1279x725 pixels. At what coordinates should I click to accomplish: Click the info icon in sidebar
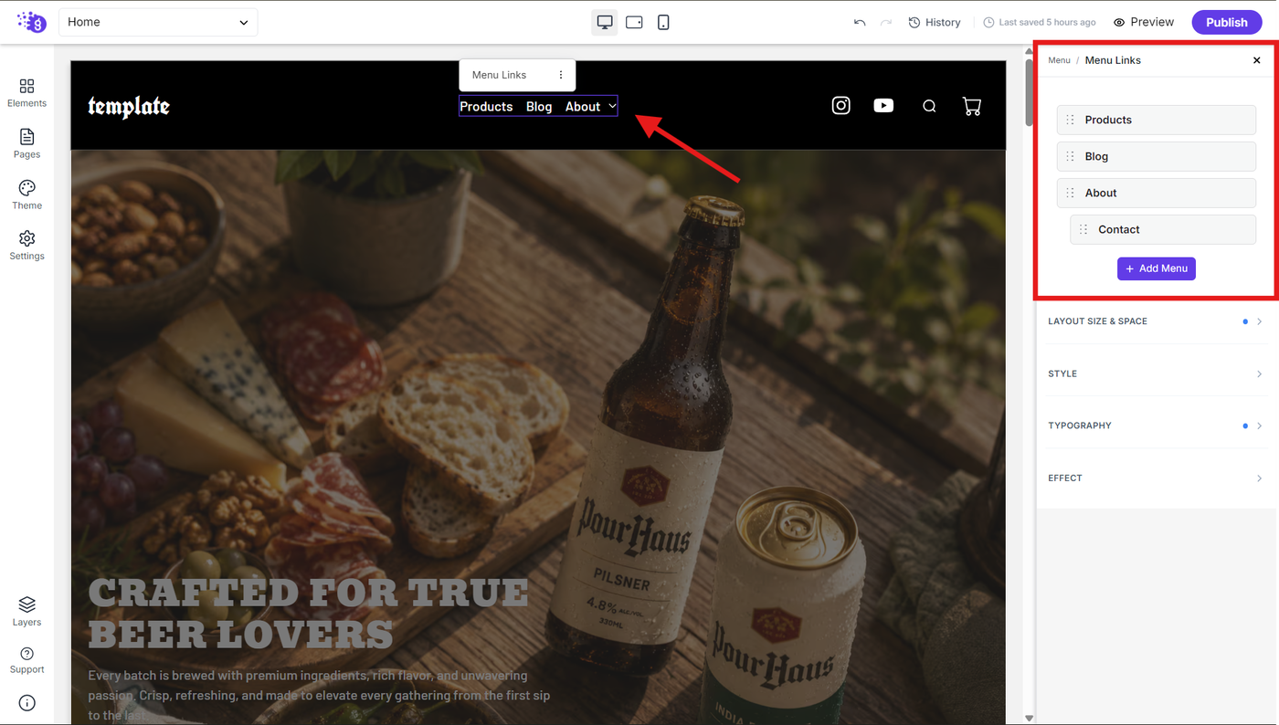tap(26, 703)
